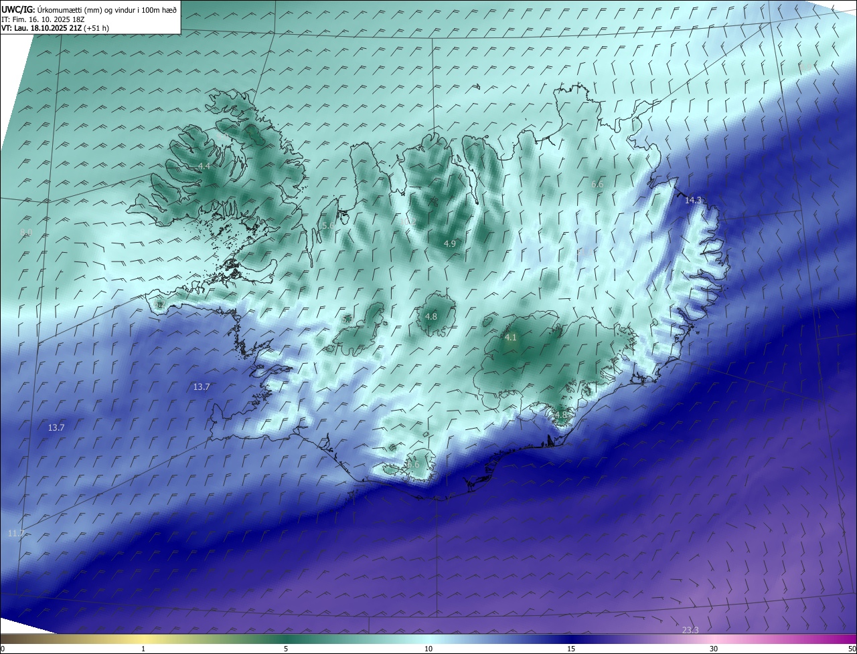Click the 4.1 value on Vatnajökull glacier
The image size is (857, 654).
(x=511, y=338)
